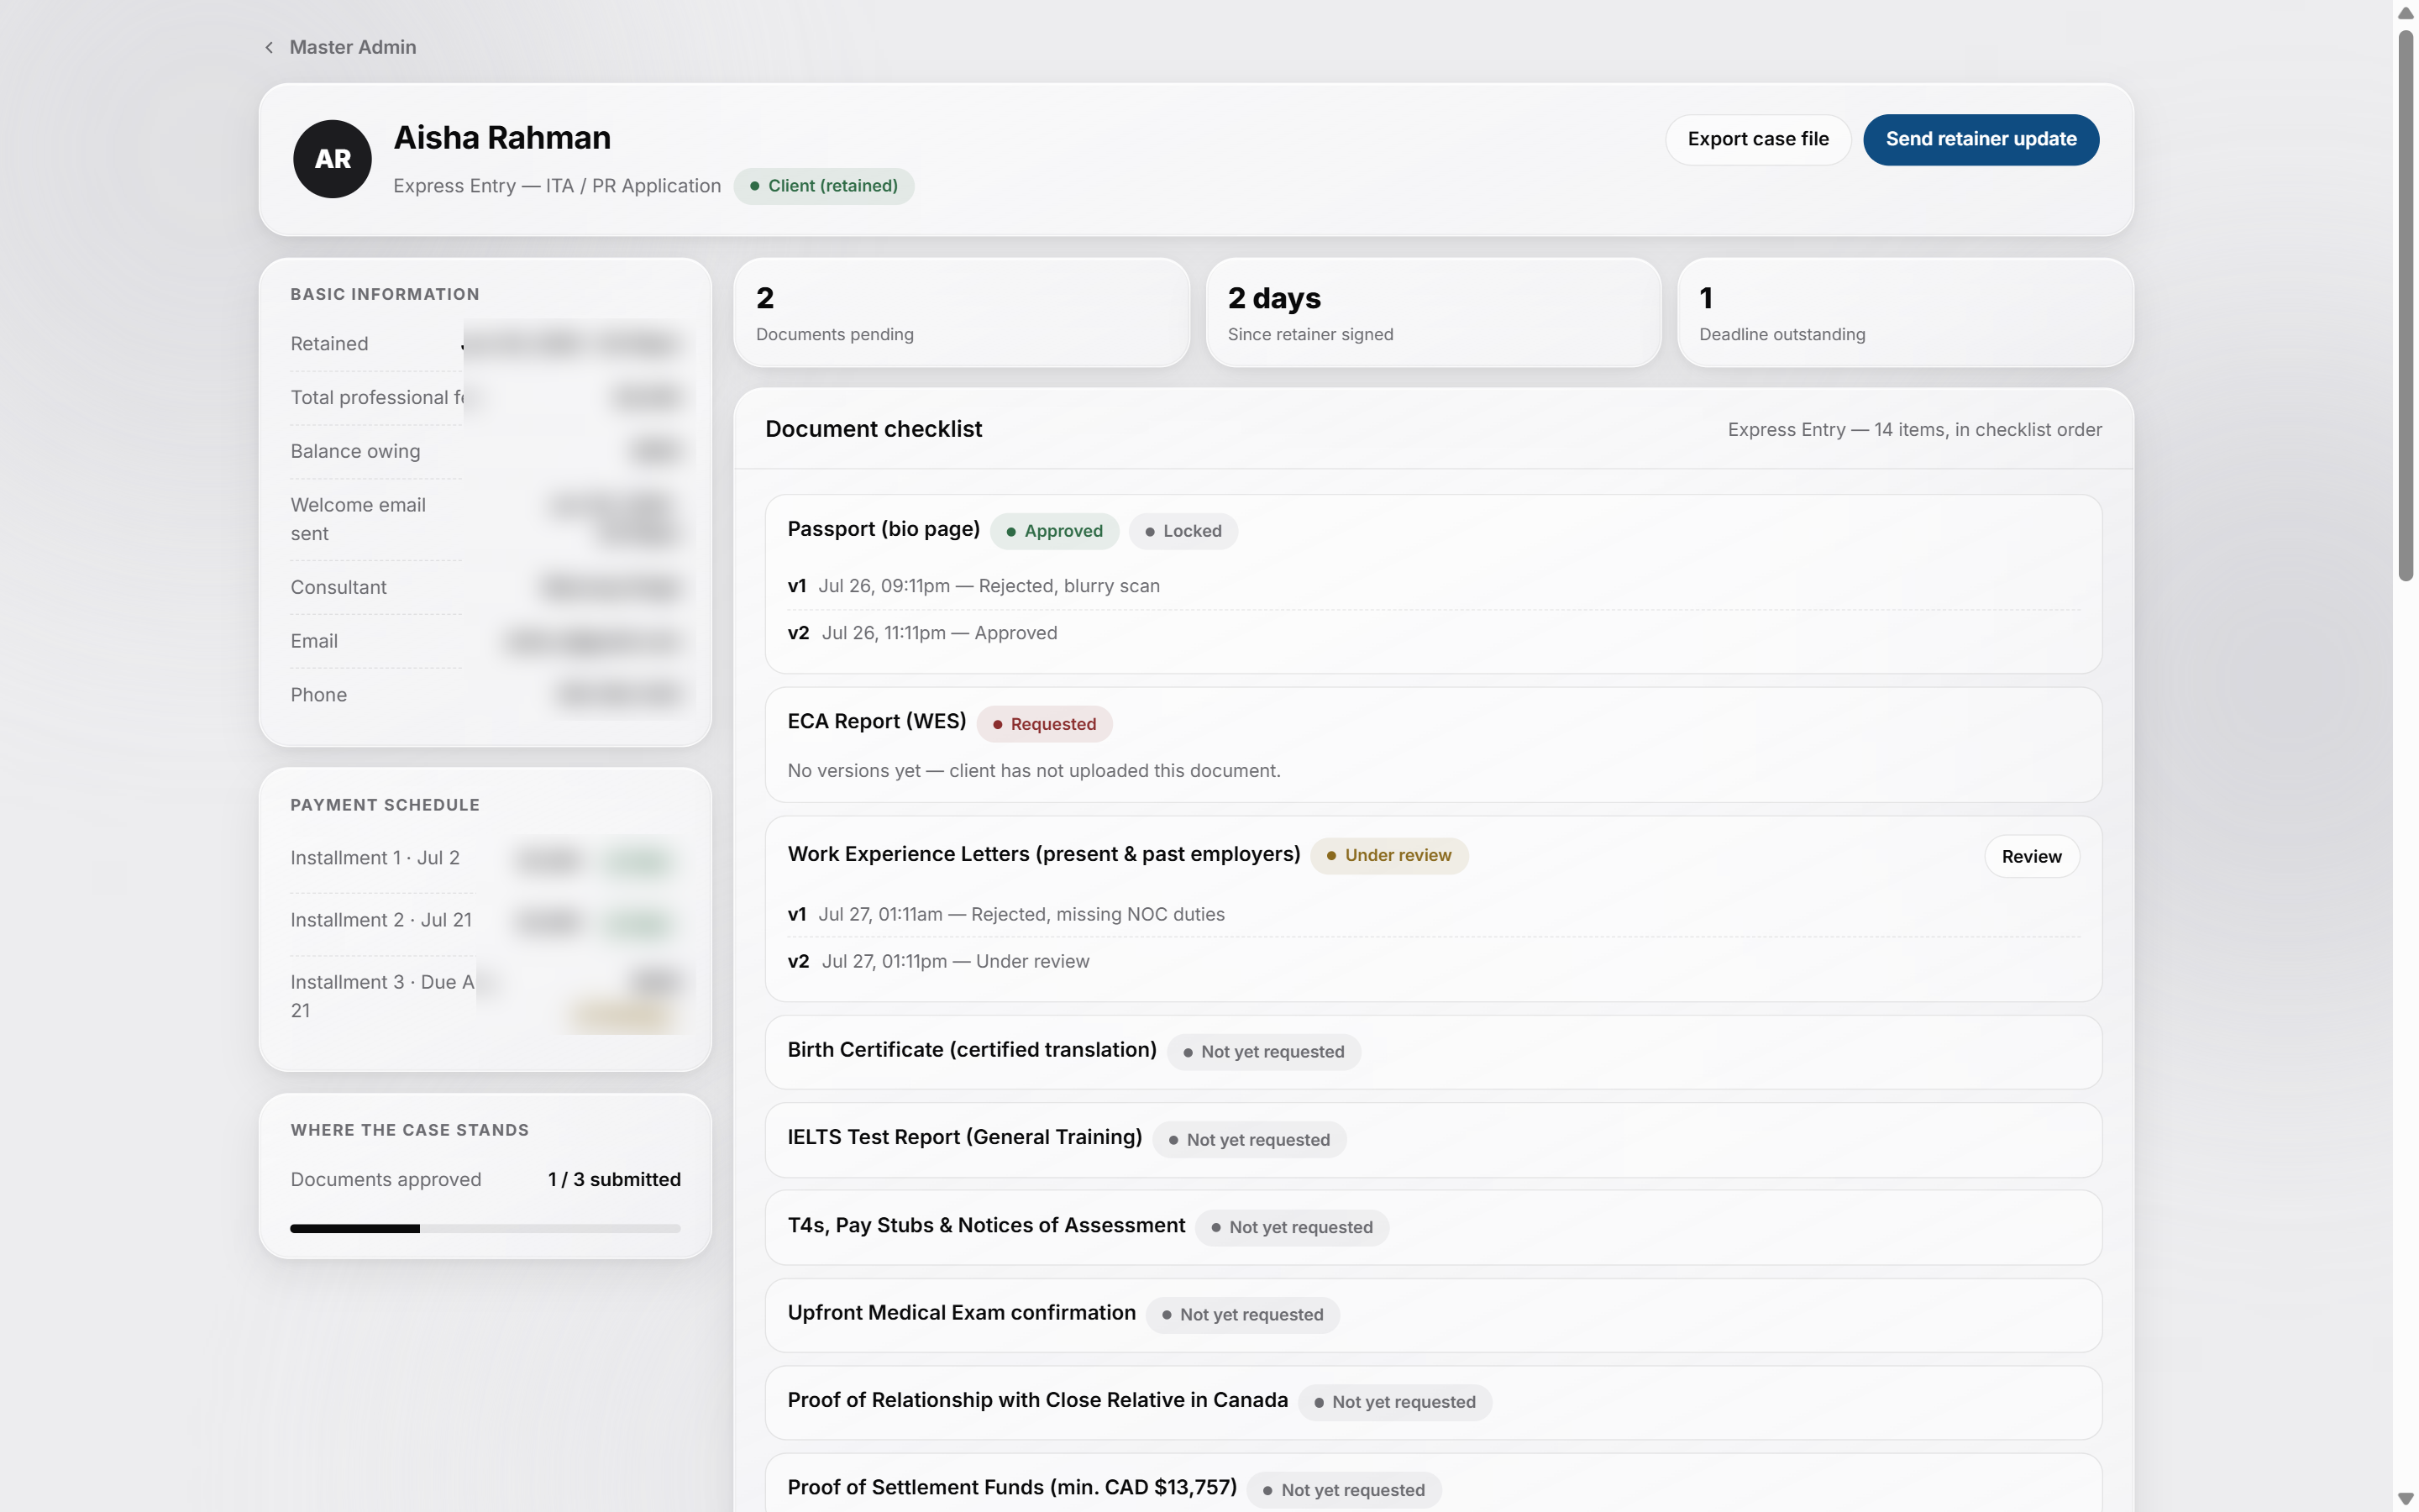The width and height of the screenshot is (2419, 1512).
Task: Select Work Experience v2 Under review entry
Action: pos(1434,961)
